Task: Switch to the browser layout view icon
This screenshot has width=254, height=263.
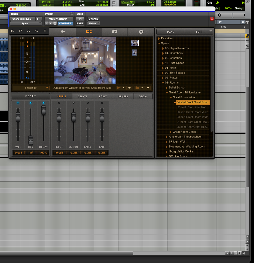Action: [89, 32]
